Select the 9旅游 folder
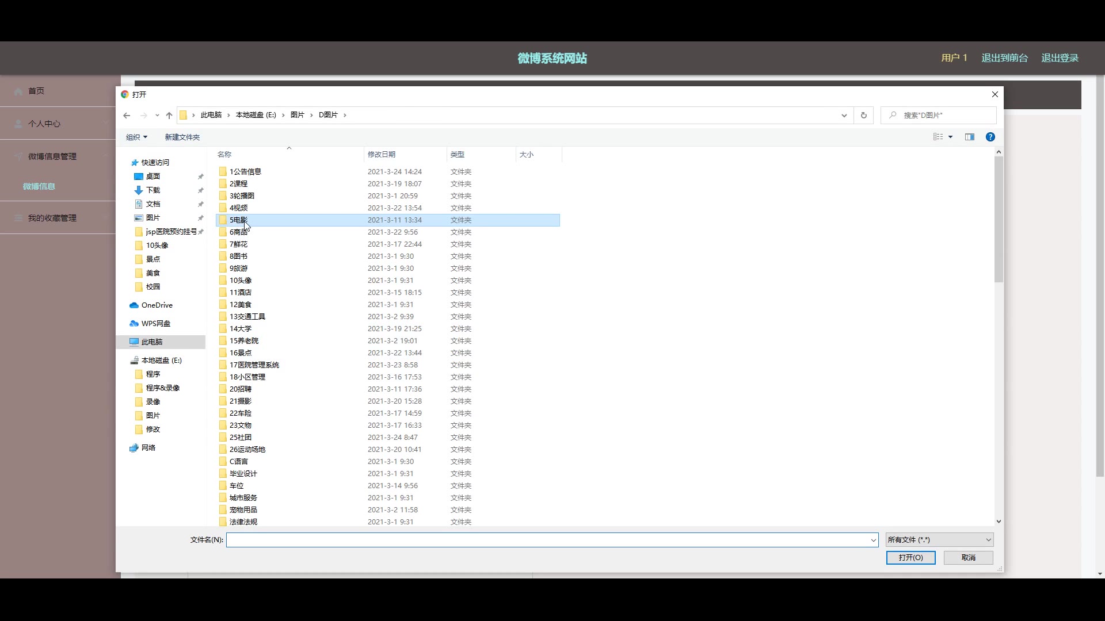The height and width of the screenshot is (621, 1105). (238, 269)
